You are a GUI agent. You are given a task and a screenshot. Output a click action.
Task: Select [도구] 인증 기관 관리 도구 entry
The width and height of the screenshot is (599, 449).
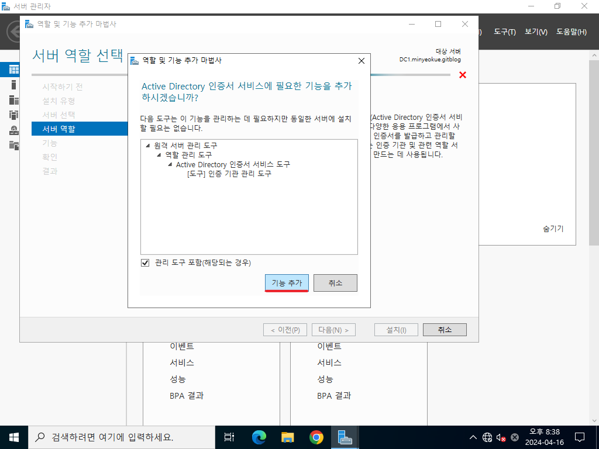229,174
